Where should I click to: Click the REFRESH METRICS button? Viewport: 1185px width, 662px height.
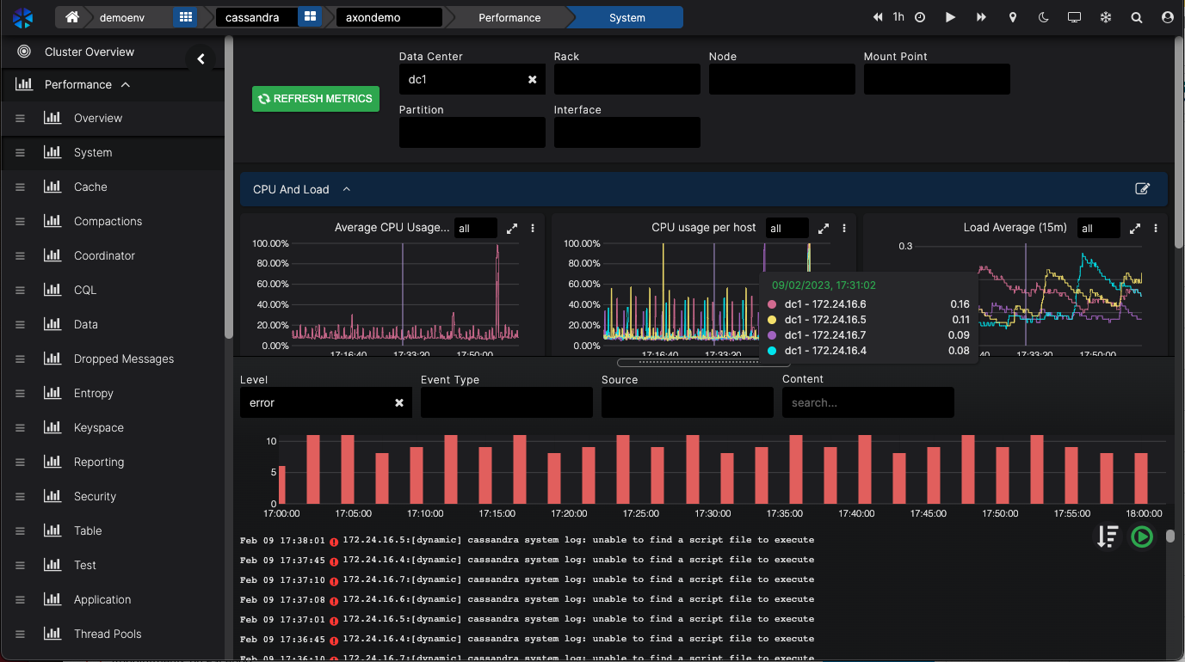tap(315, 99)
